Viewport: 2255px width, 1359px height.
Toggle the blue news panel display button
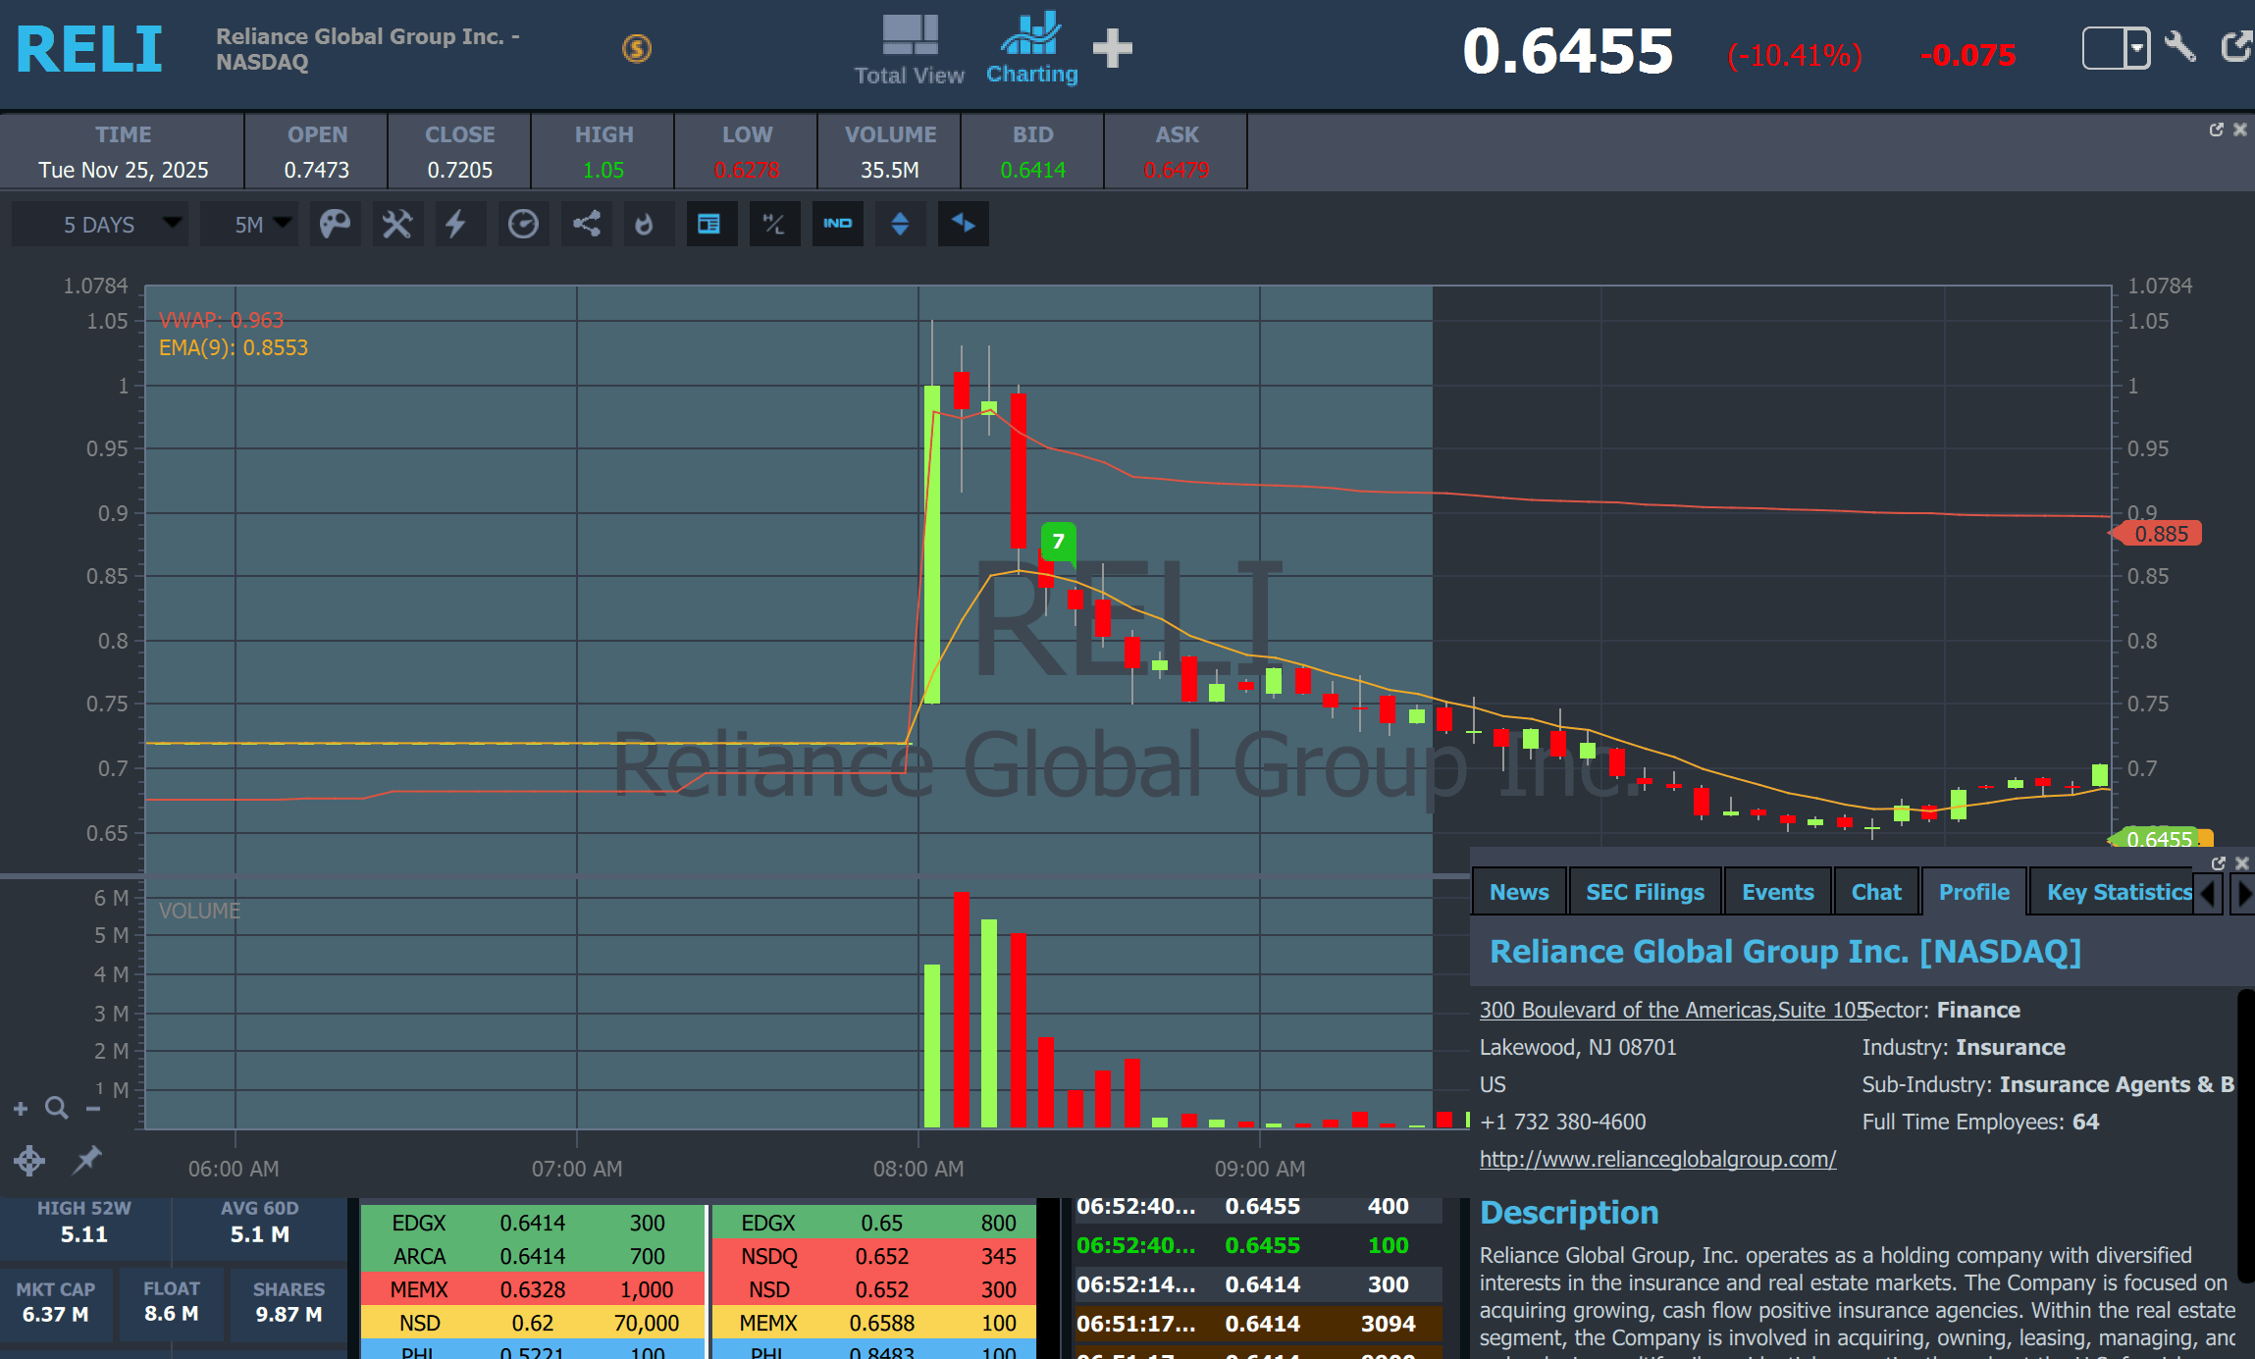709,225
